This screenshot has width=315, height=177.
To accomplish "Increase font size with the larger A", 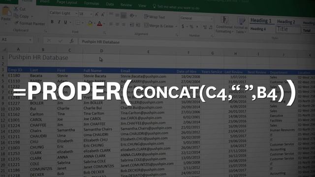I will tap(96, 14).
